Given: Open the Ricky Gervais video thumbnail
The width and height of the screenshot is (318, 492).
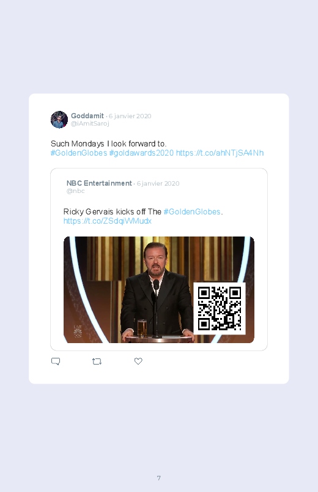Looking at the screenshot, I should [x=159, y=290].
